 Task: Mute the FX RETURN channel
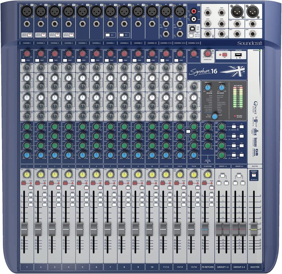pos(204,183)
